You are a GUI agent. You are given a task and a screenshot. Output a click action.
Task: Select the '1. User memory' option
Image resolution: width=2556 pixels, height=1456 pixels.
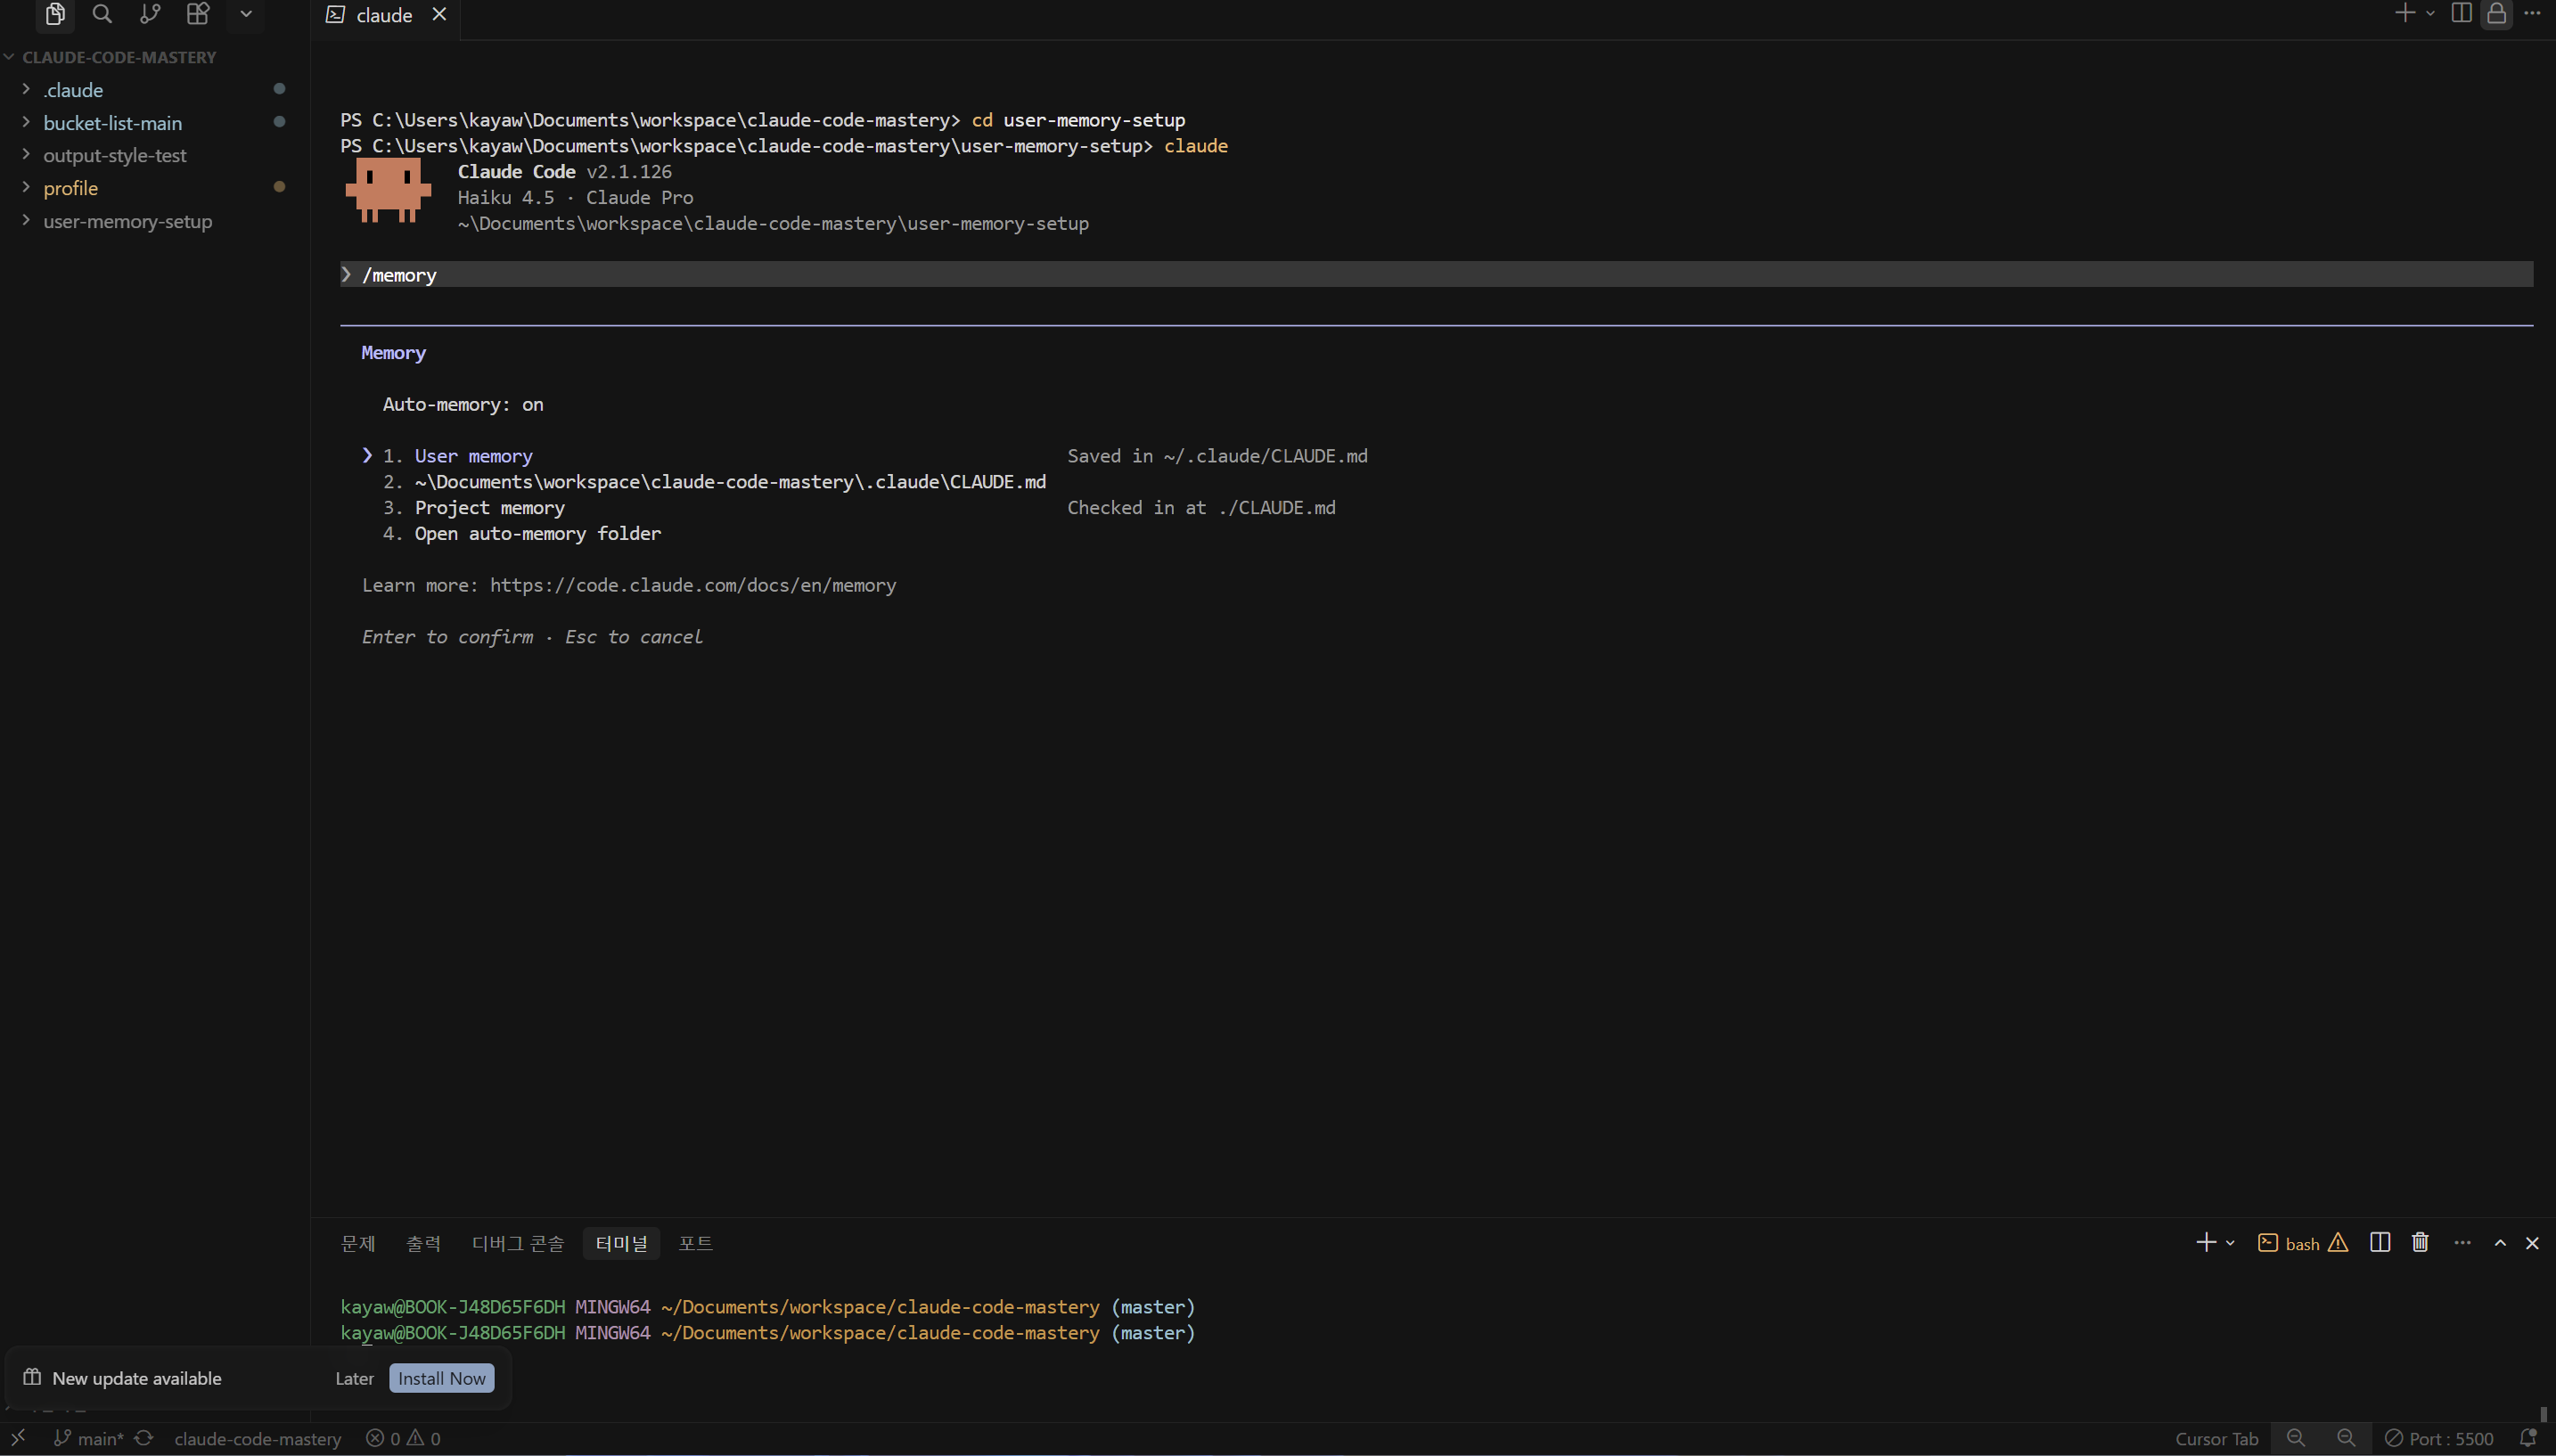pyautogui.click(x=458, y=456)
